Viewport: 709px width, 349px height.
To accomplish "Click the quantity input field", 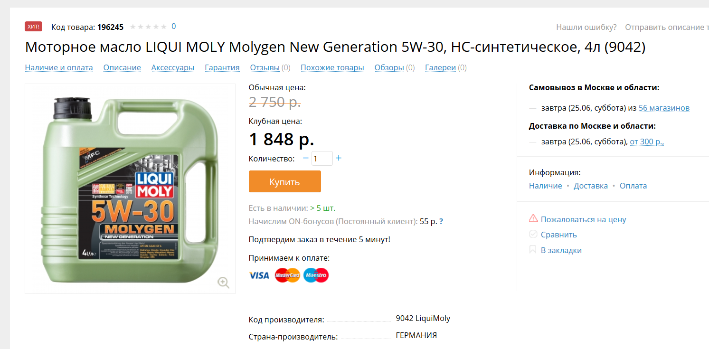I will [322, 159].
